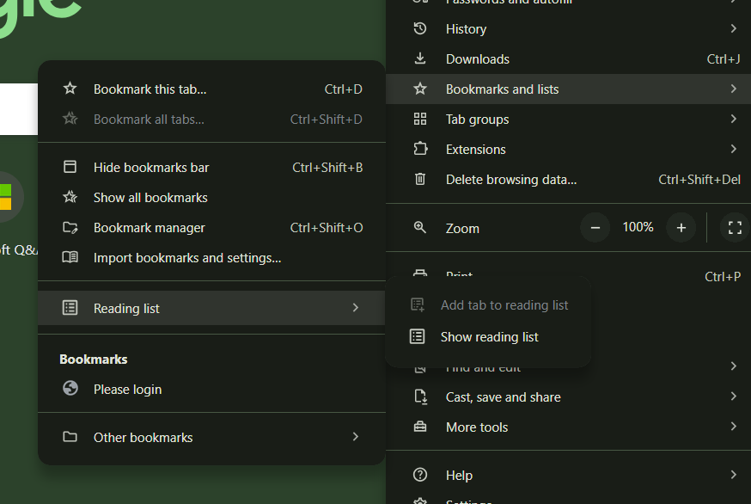Click the Reading list icon in bookmarks submenu
The image size is (751, 504).
(70, 308)
